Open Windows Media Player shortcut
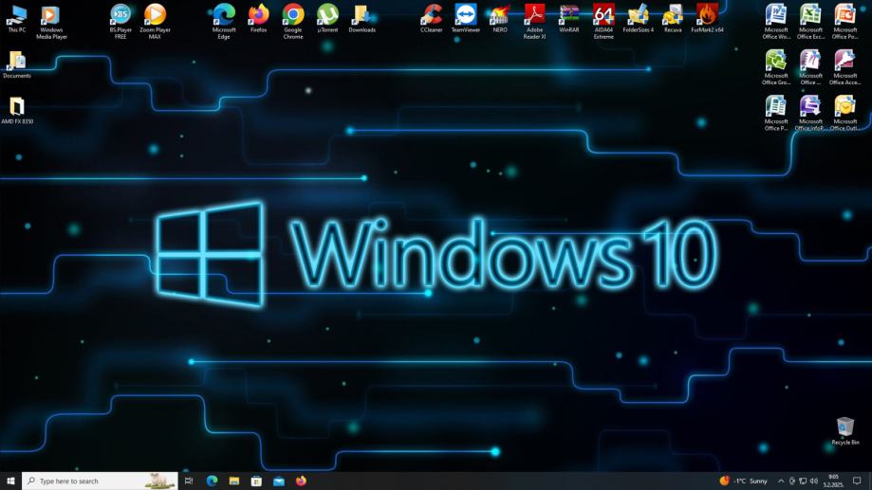This screenshot has width=872, height=490. (x=51, y=22)
